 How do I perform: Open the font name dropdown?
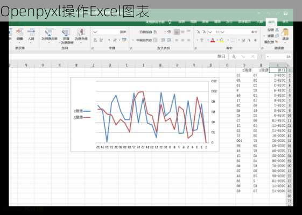click(x=223, y=32)
